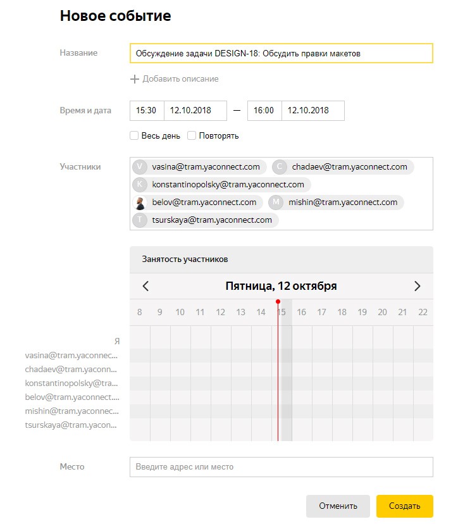The height and width of the screenshot is (524, 458).
Task: Select the tsurskaya@tram.yaconnect.com participant chip
Action: coord(205,220)
